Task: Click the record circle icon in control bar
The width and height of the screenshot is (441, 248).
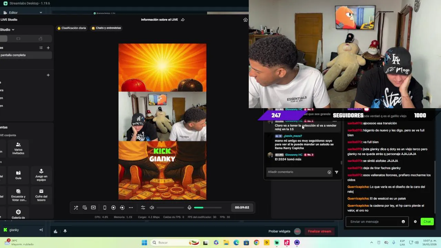Action: tap(113, 208)
